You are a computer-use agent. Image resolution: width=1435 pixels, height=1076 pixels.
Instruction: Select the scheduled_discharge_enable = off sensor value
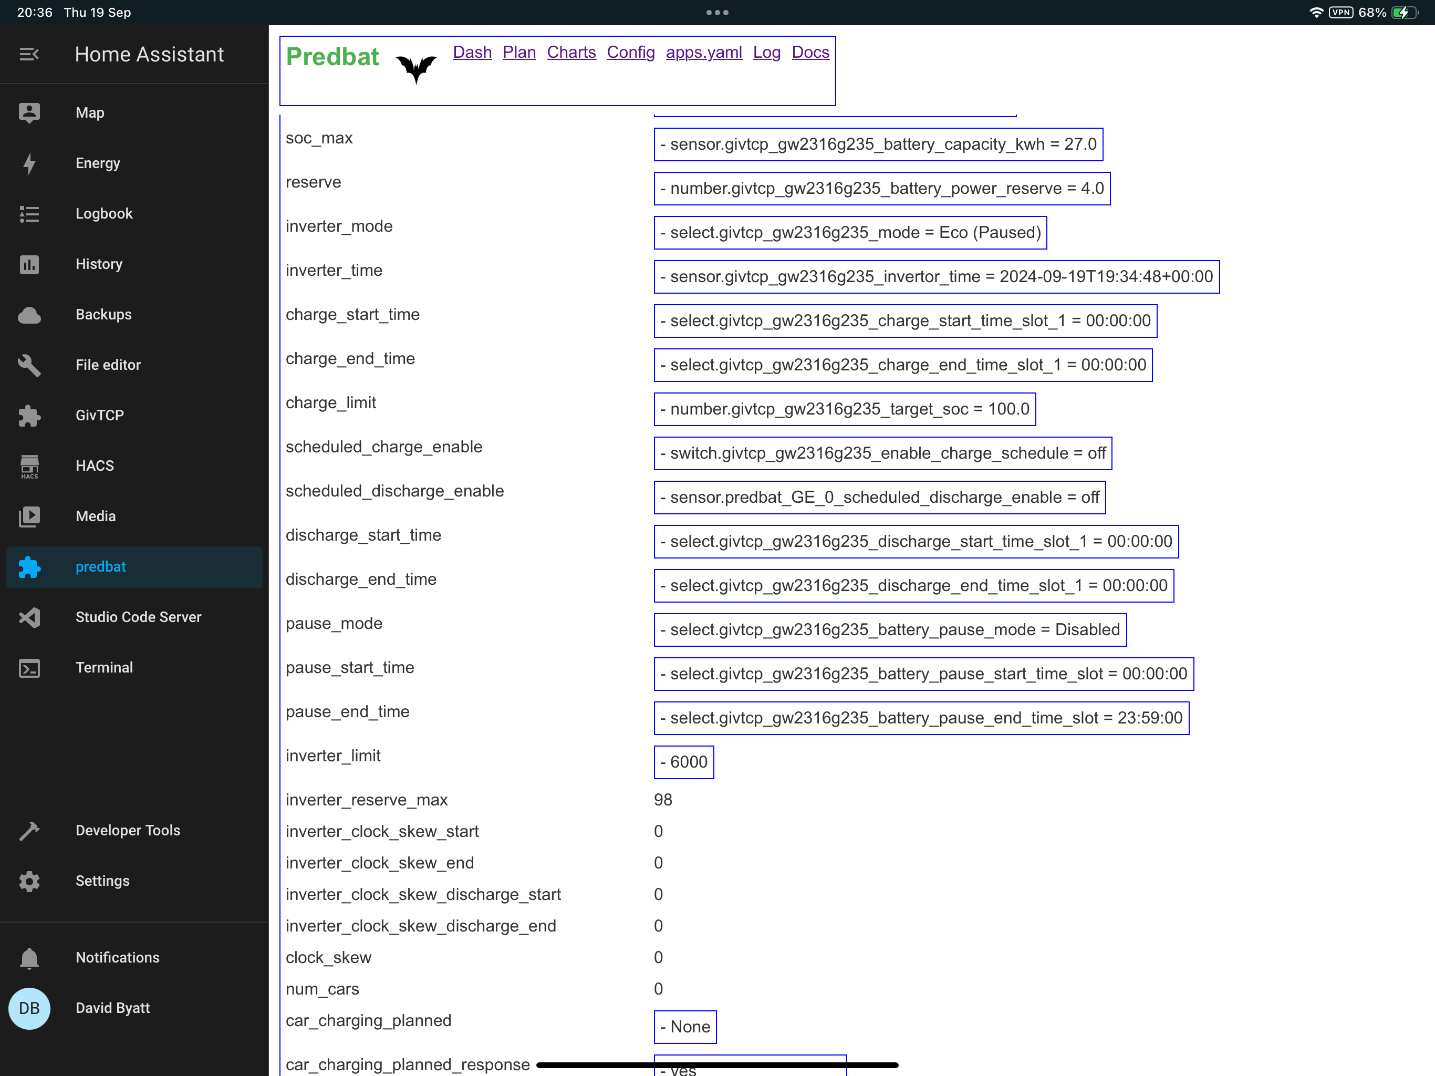tap(880, 498)
